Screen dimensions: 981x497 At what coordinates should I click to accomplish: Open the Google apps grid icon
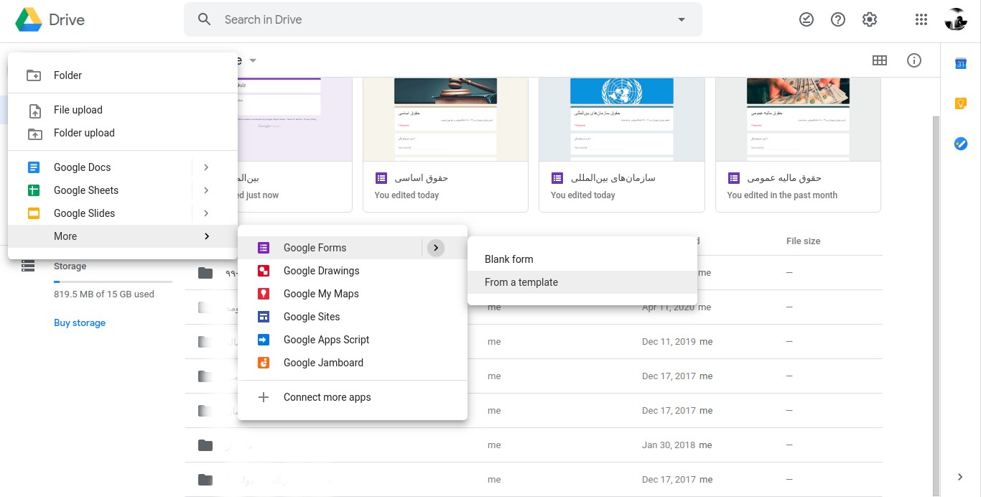921,19
